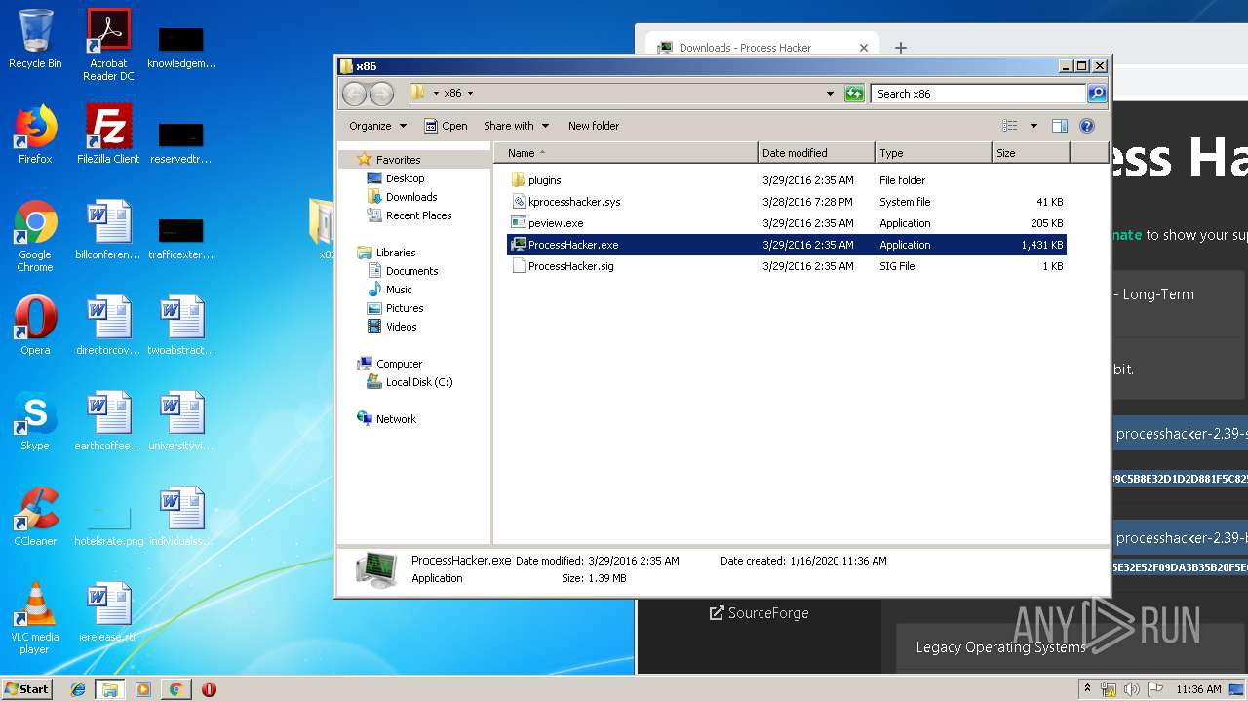The image size is (1248, 702).
Task: Select Documents library
Action: coord(411,271)
